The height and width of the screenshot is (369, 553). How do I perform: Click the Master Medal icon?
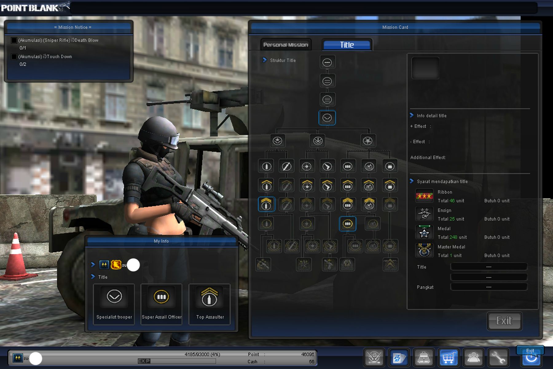(x=424, y=250)
